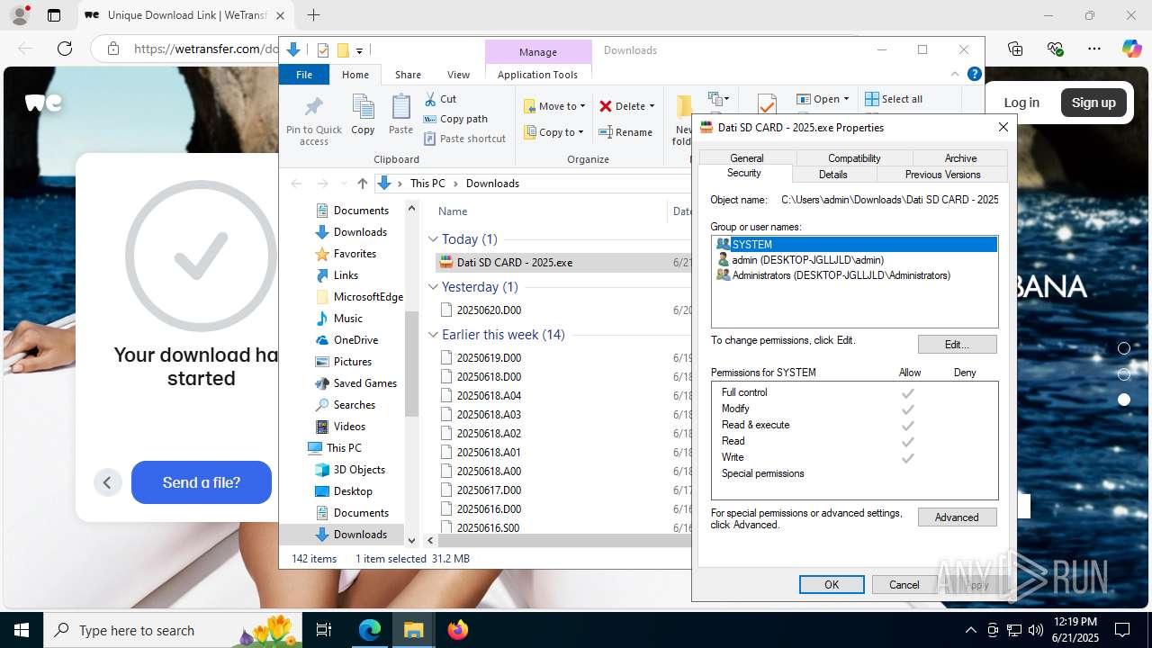Open Application Tools ribbon tab
The width and height of the screenshot is (1152, 648).
tap(537, 75)
